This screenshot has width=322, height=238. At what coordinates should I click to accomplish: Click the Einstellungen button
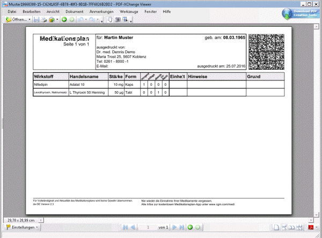(23, 227)
